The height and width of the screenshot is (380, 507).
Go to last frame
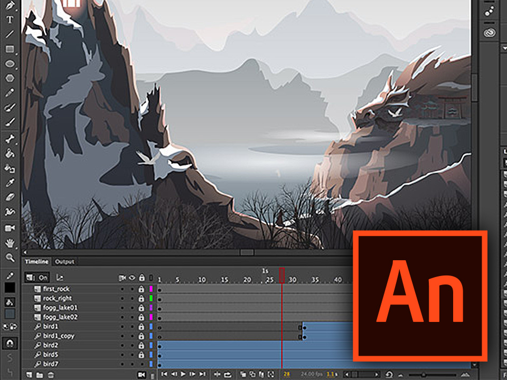202,374
